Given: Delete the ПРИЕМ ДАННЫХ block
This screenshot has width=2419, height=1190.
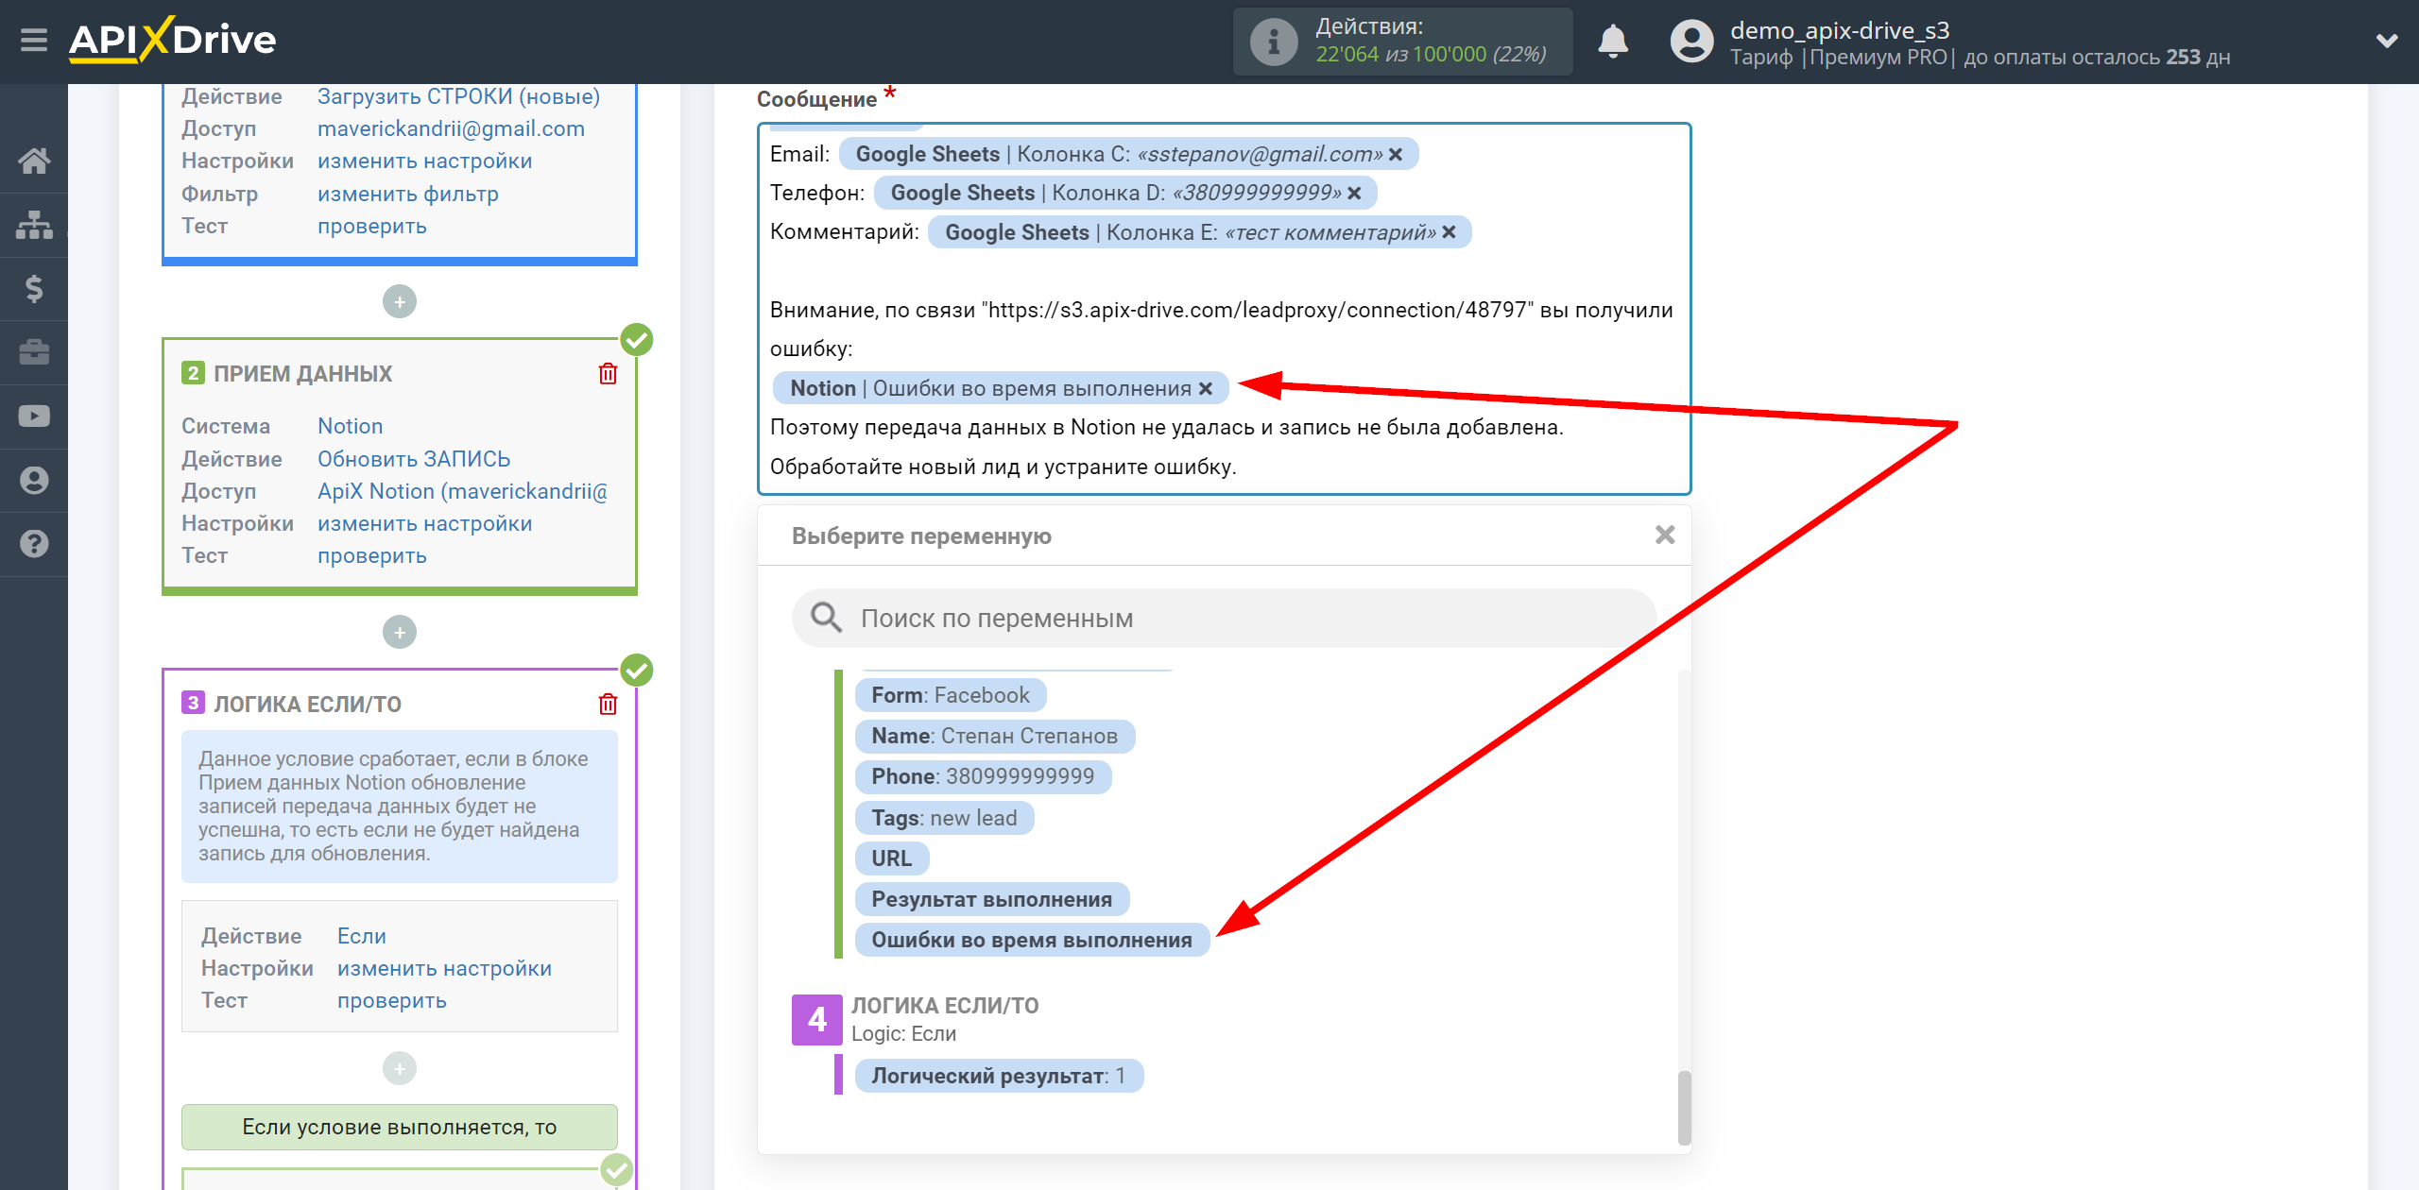Looking at the screenshot, I should (x=608, y=374).
